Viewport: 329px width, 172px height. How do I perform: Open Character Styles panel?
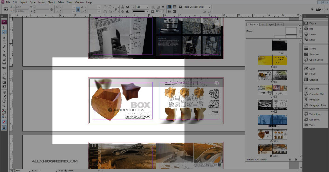coord(317,94)
